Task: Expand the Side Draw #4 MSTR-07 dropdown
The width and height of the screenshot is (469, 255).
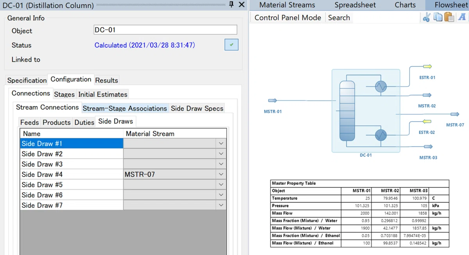Action: (x=221, y=175)
